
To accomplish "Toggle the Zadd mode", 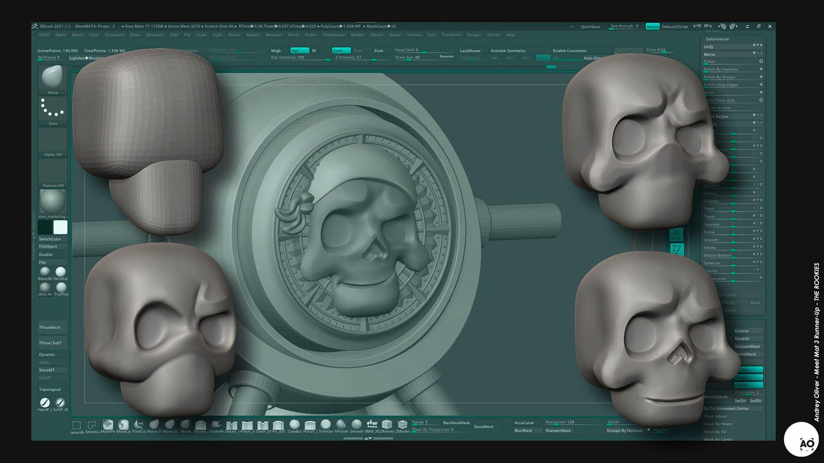I will click(x=341, y=51).
